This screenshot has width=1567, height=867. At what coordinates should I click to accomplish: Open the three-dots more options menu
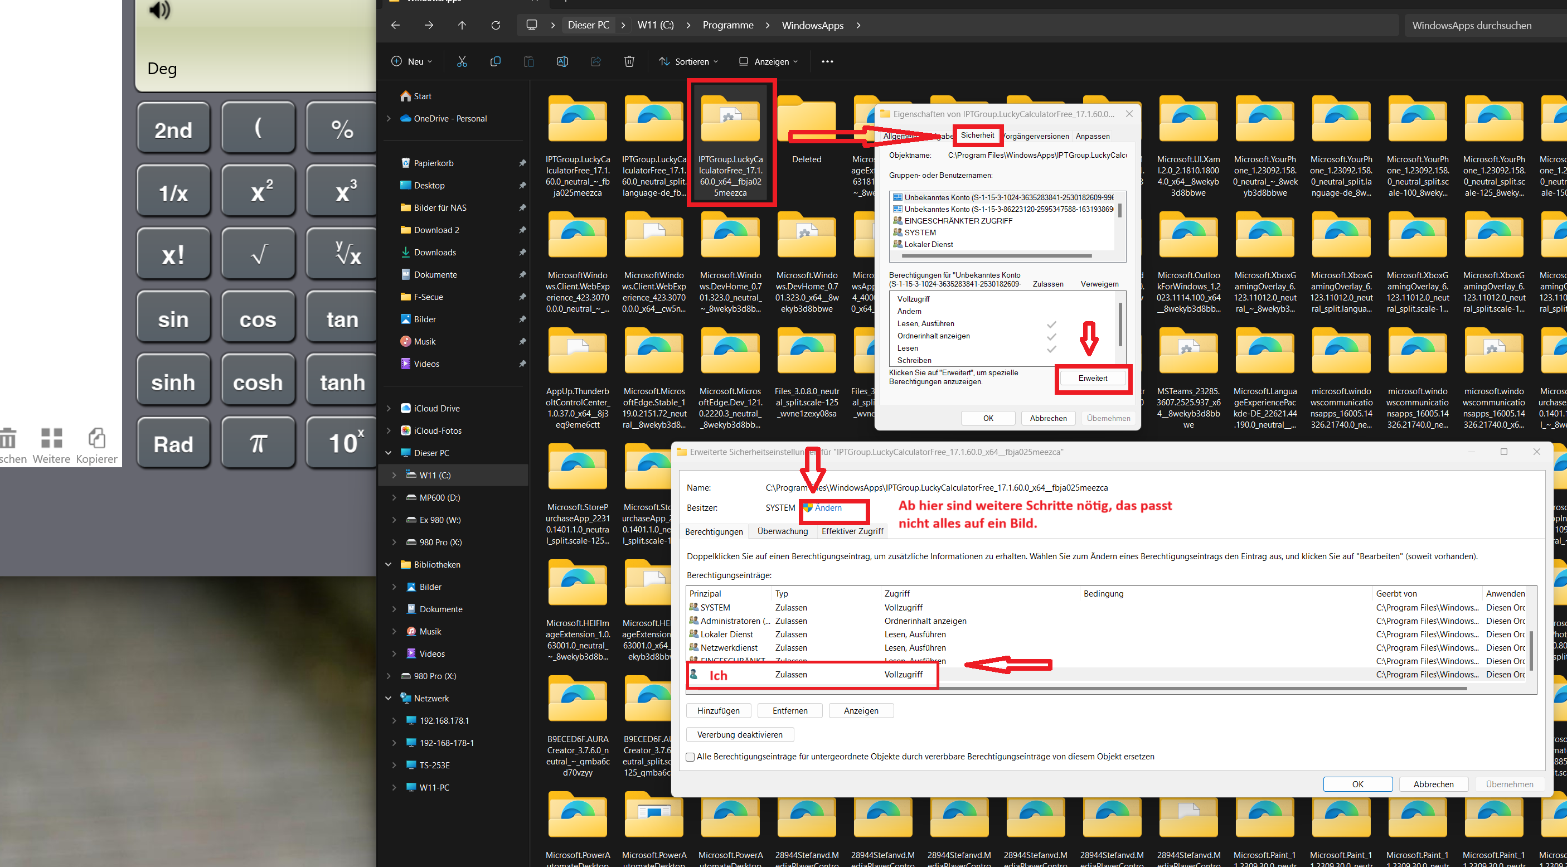pyautogui.click(x=827, y=61)
